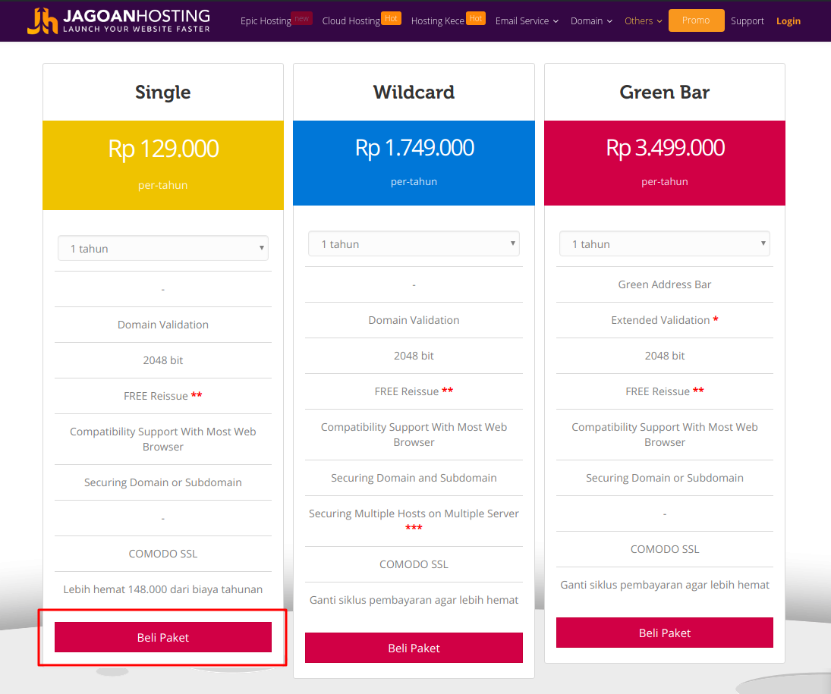Open the Domain dropdown menu

(591, 21)
